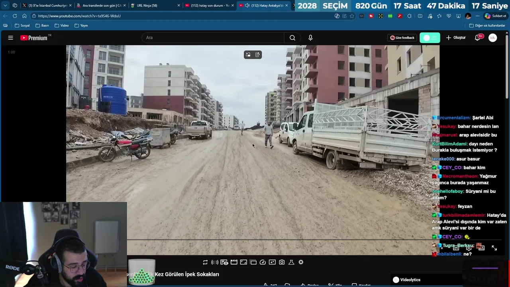Switch to the Ara transferde son gün tab

[101, 6]
